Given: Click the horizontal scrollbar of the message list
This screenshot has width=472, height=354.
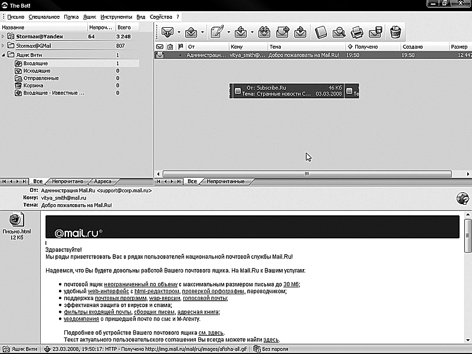Looking at the screenshot, I should pyautogui.click(x=306, y=174).
